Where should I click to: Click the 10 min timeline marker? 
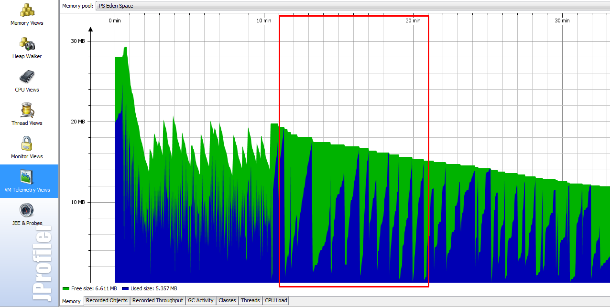pyautogui.click(x=263, y=20)
